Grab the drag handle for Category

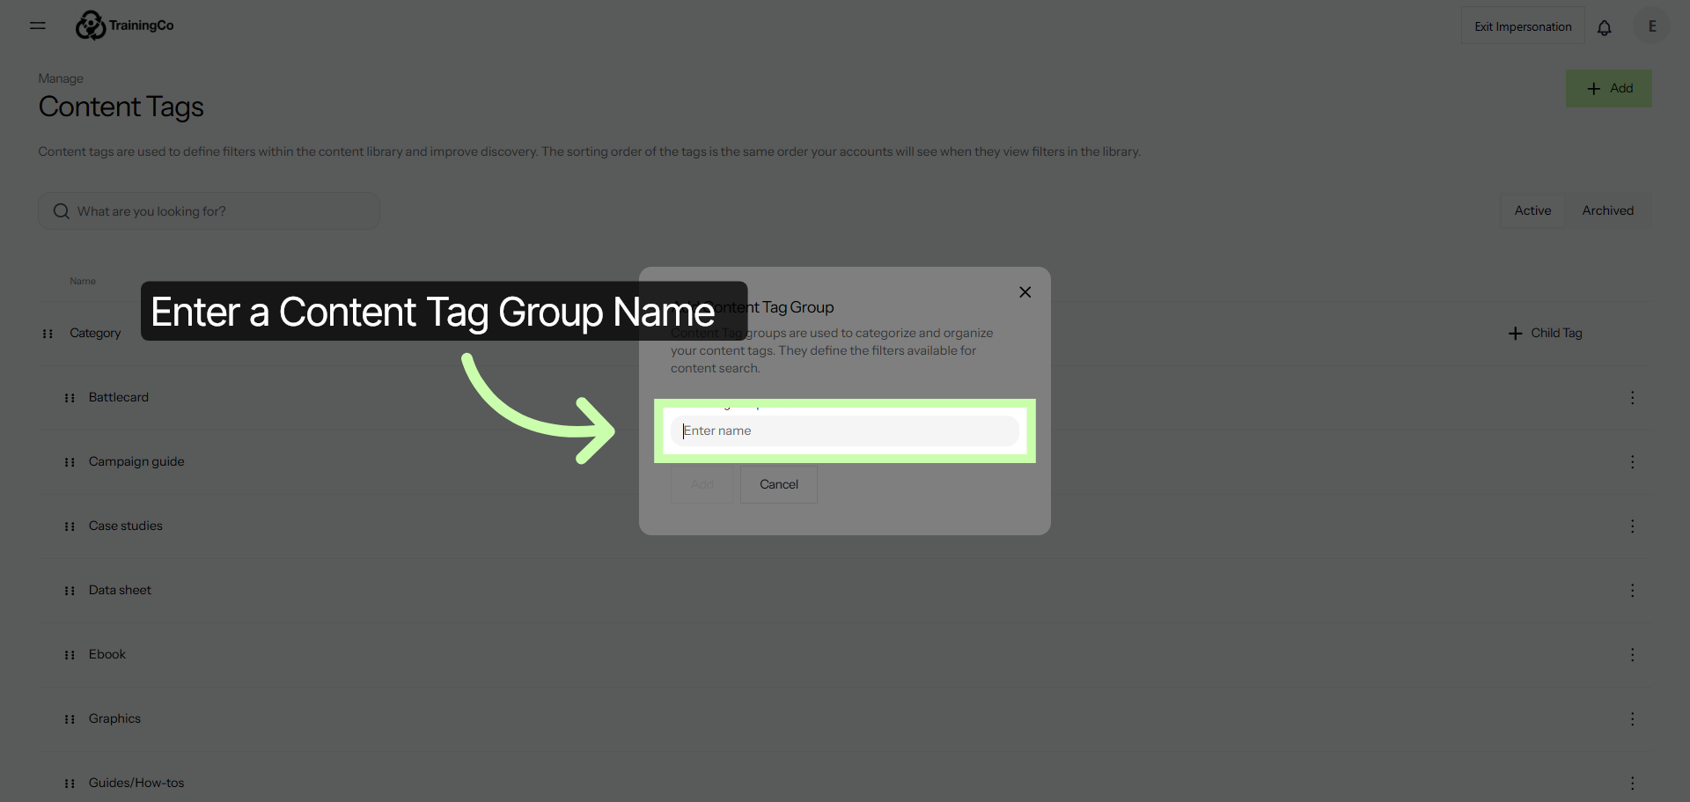48,334
